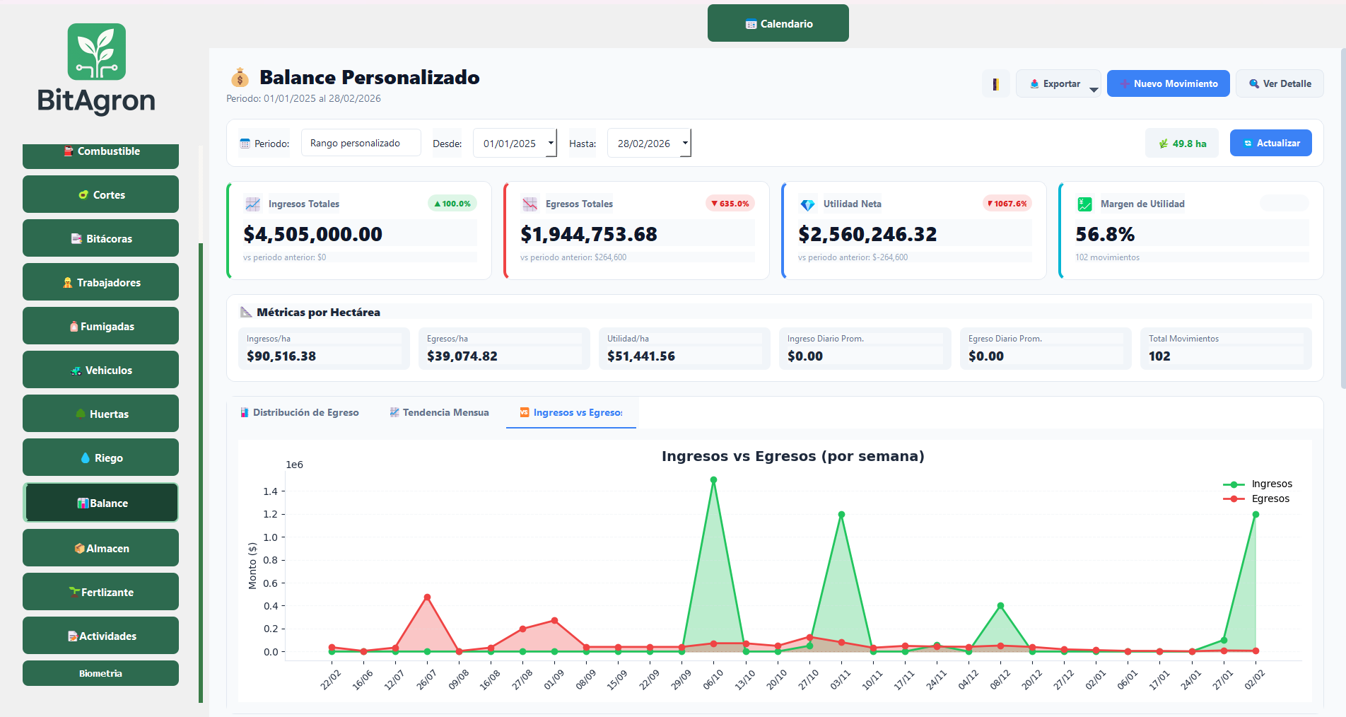Image resolution: width=1346 pixels, height=717 pixels.
Task: Open the Calendario button at top
Action: (x=778, y=23)
